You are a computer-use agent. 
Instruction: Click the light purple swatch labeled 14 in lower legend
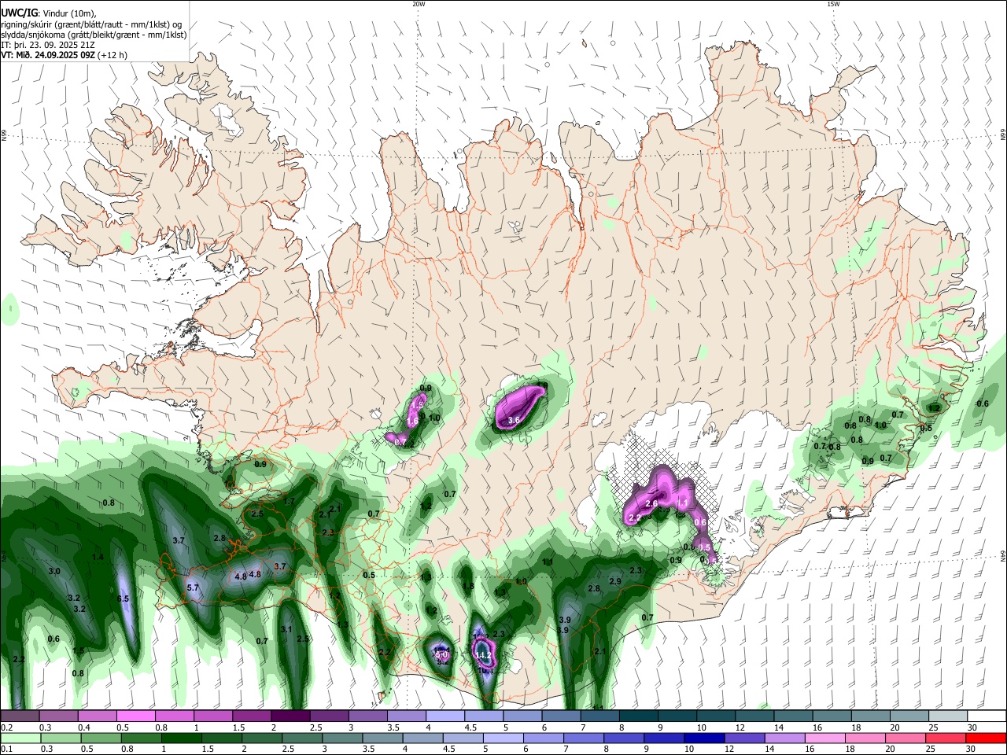(x=784, y=738)
